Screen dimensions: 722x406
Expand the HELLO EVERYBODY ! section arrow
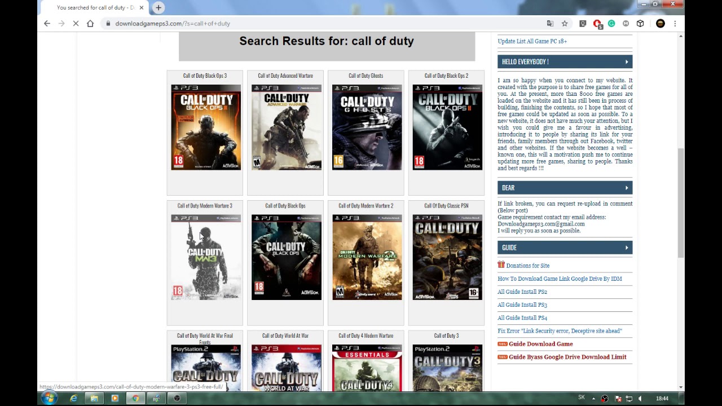click(626, 61)
